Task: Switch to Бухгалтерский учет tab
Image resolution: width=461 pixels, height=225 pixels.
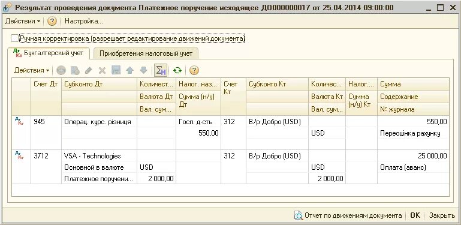Action: click(x=49, y=53)
